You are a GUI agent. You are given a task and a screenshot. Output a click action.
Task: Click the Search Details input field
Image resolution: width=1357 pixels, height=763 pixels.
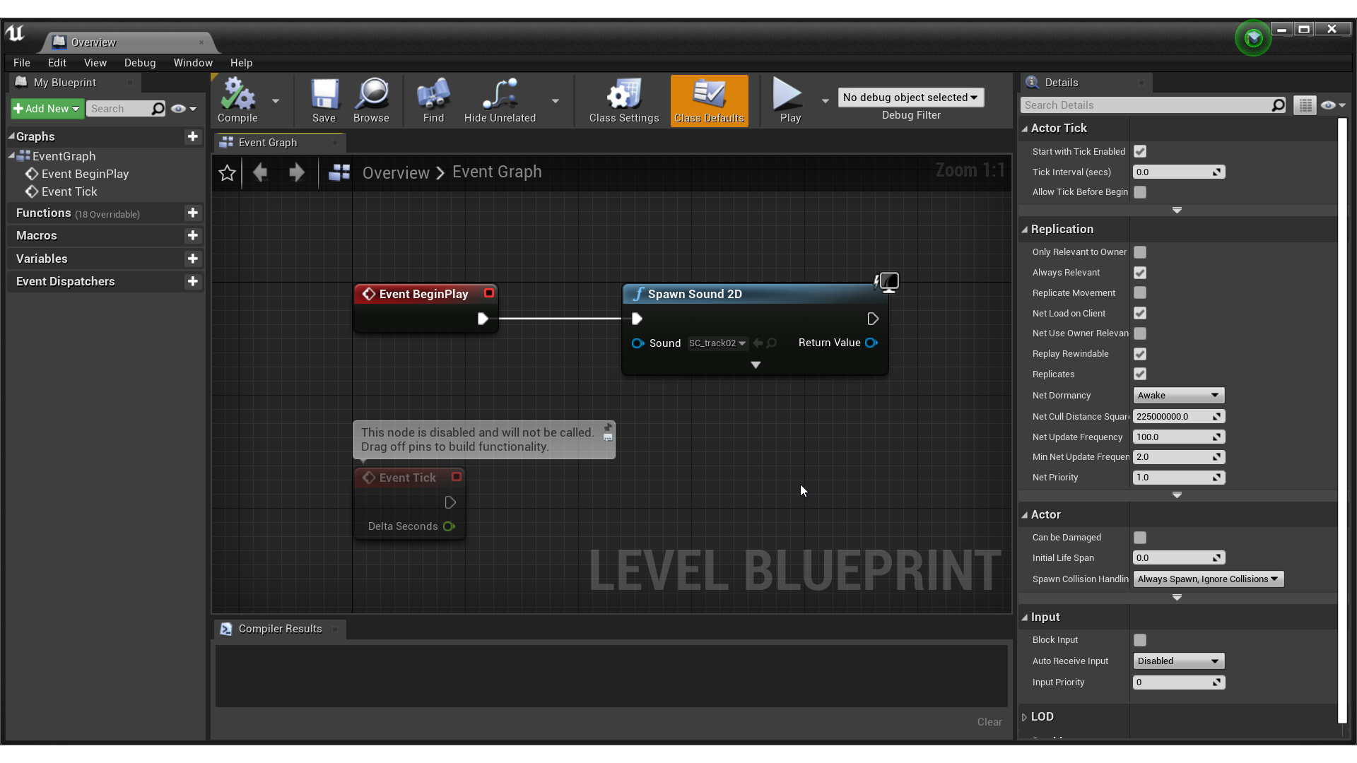[x=1145, y=105]
